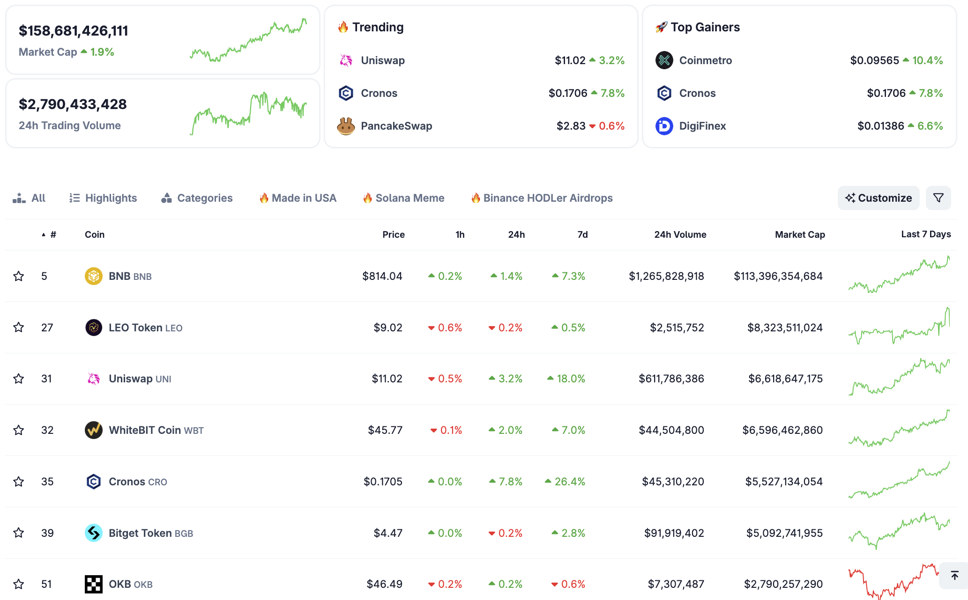This screenshot has width=968, height=600.
Task: Click the Market Cap sparkline chart
Action: (x=248, y=40)
